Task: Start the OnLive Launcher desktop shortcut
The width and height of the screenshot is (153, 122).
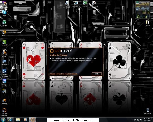Action: tap(4, 112)
